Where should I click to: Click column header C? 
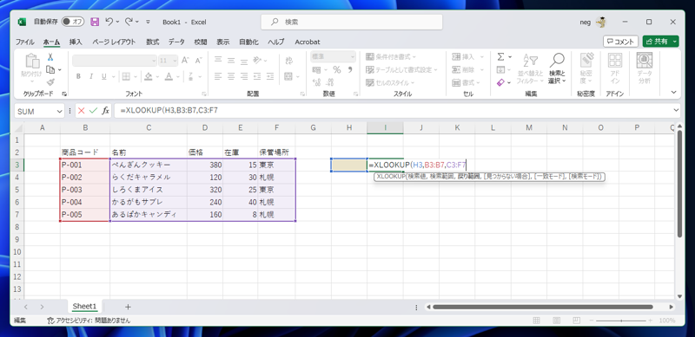tap(149, 128)
